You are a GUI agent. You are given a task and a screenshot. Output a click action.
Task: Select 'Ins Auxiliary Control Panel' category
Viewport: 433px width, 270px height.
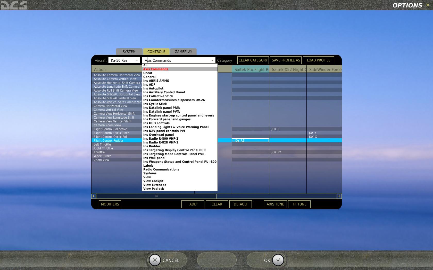[180, 92]
